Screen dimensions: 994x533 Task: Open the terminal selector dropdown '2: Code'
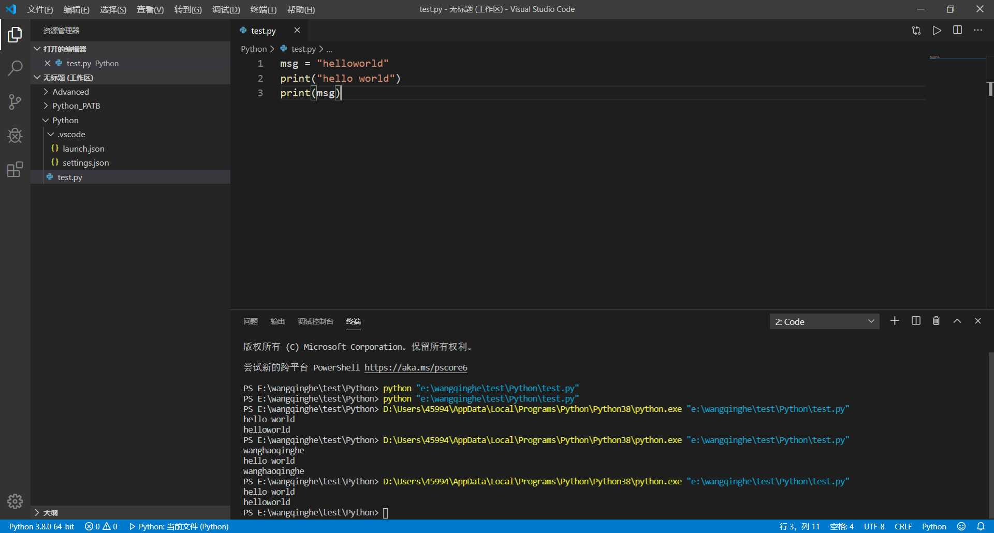[824, 321]
